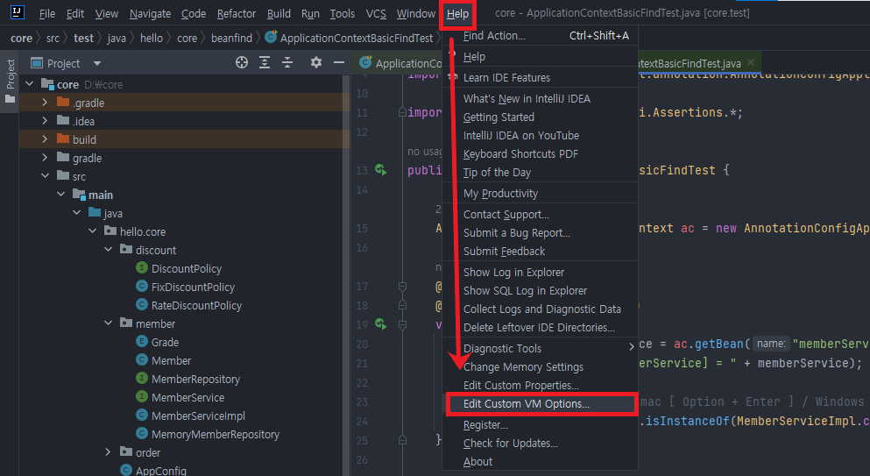Open the Project vertical sidebar tab
Viewport: 870px width, 476px height.
10,82
